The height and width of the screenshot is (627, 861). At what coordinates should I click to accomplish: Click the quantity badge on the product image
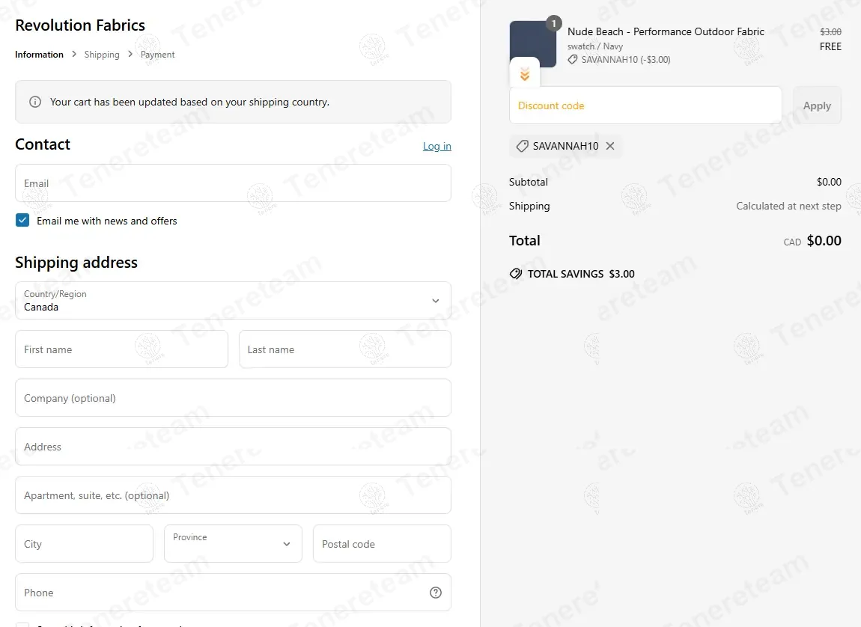pos(554,23)
